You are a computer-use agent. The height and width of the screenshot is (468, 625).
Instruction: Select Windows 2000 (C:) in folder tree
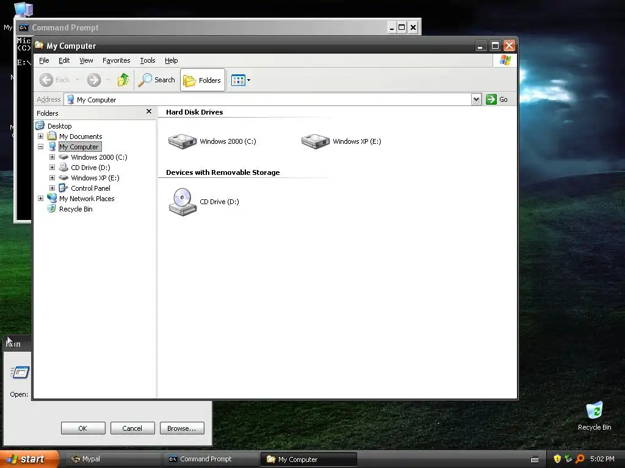click(x=99, y=157)
